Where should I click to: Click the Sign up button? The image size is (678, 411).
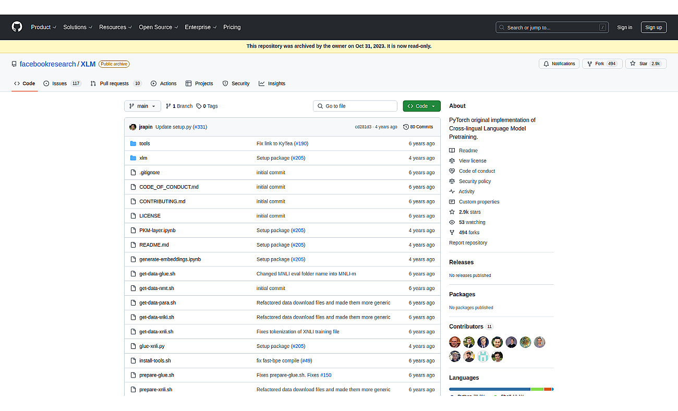tap(653, 28)
